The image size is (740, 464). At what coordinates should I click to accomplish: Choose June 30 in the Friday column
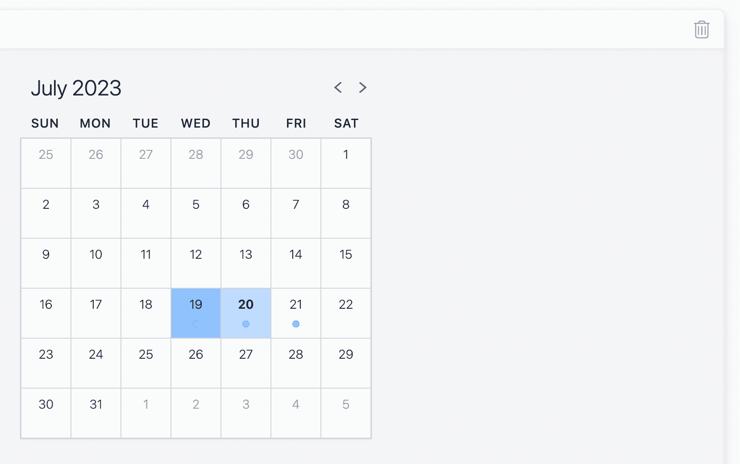tap(296, 163)
